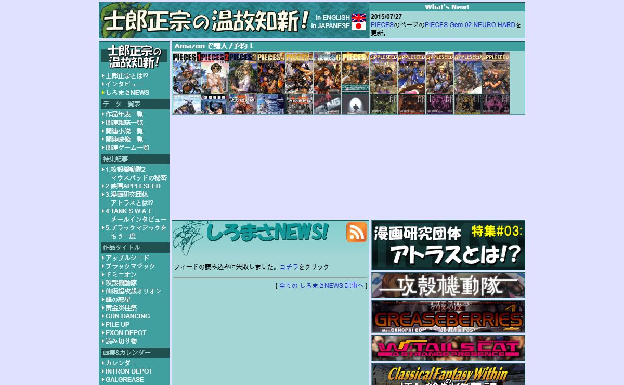Open 関連雑誌一覧 sidebar link
This screenshot has width=624, height=385.
point(124,123)
